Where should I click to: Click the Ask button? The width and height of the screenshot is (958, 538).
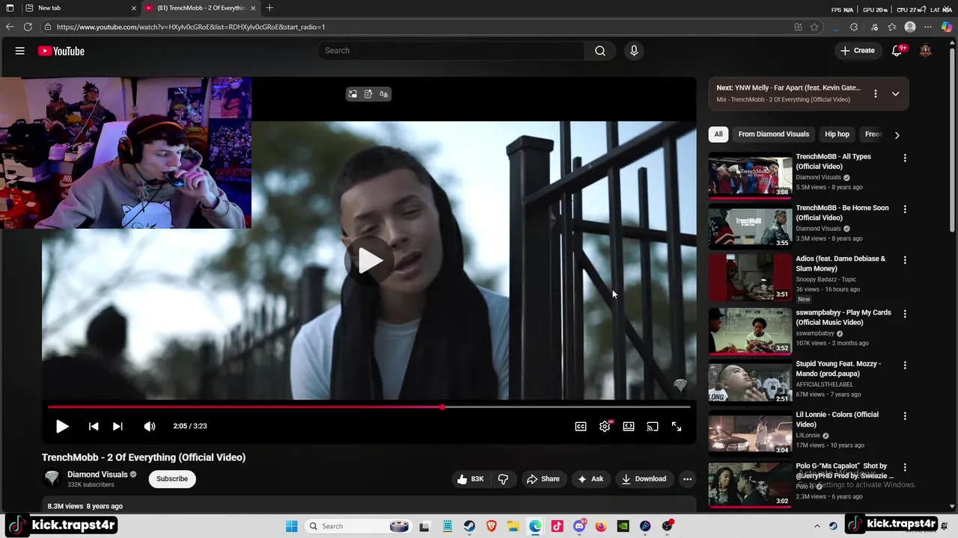click(591, 479)
